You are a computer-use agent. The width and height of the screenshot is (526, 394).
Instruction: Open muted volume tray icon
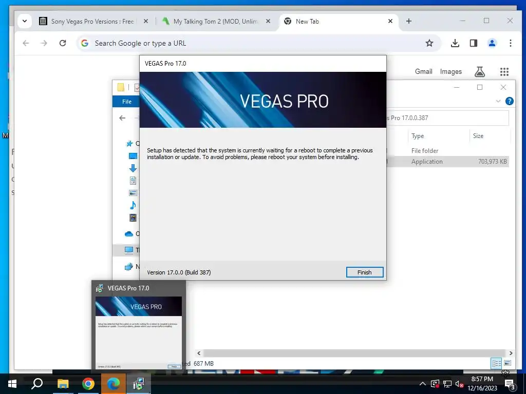pos(459,384)
